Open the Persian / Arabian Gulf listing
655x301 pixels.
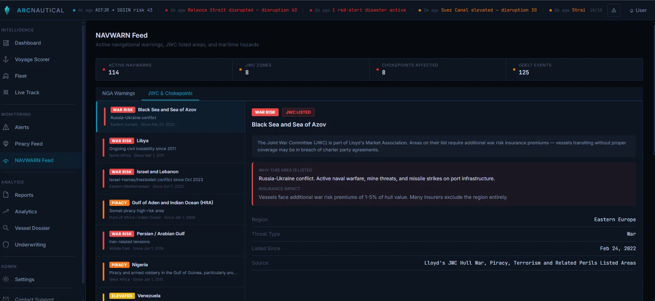click(x=170, y=241)
